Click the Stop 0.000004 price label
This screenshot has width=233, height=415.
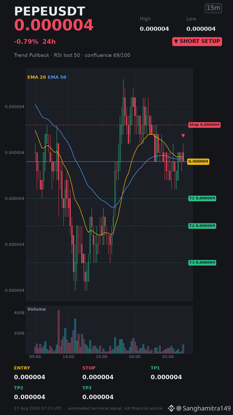204,125
